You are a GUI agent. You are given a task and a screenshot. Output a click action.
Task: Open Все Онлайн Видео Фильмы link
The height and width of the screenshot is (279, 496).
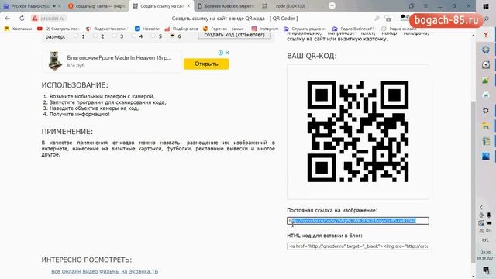point(105,271)
